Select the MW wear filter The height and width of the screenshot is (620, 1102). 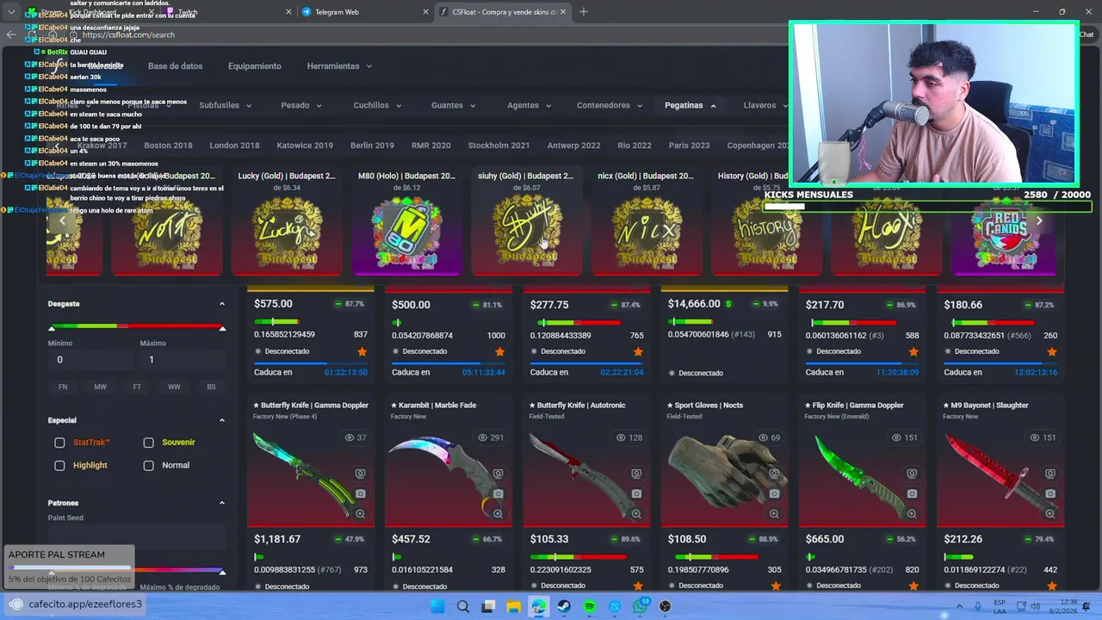(x=100, y=387)
